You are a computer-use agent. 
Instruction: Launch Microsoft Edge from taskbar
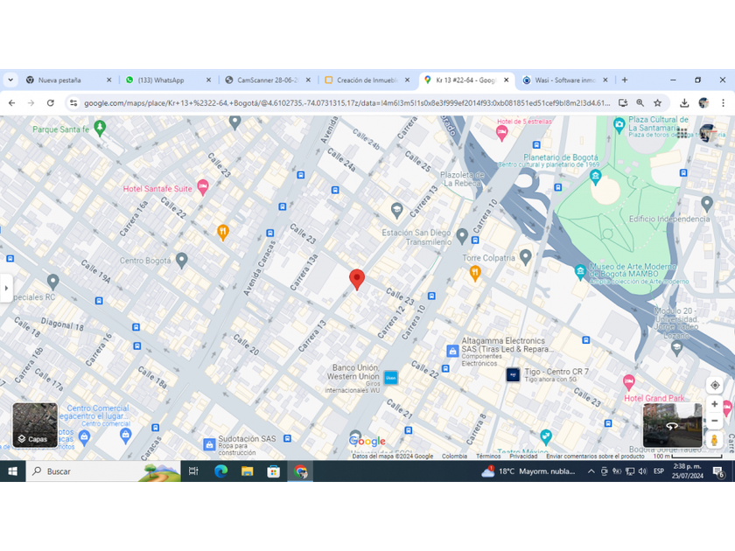[220, 471]
